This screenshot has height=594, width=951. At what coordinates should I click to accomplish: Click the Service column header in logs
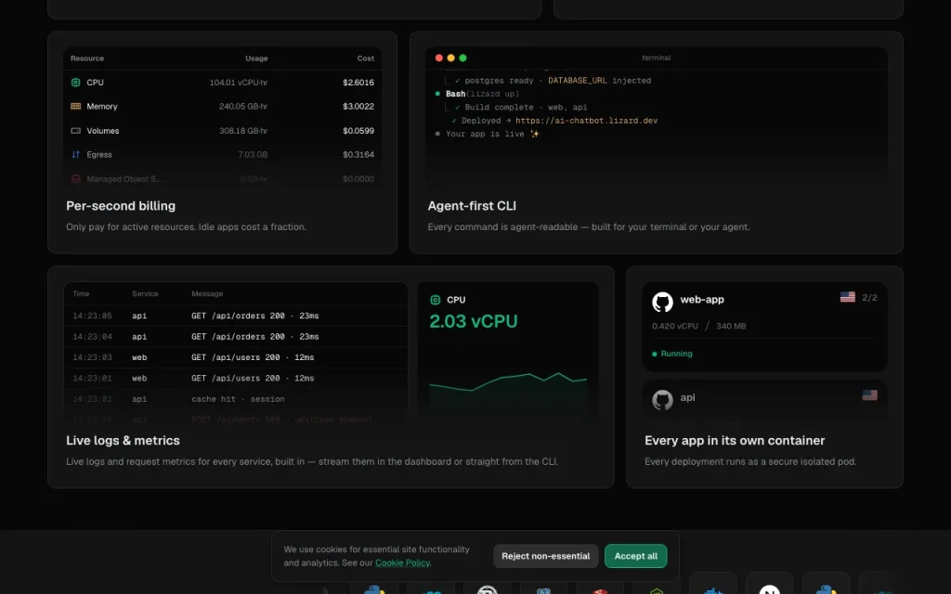(x=145, y=293)
